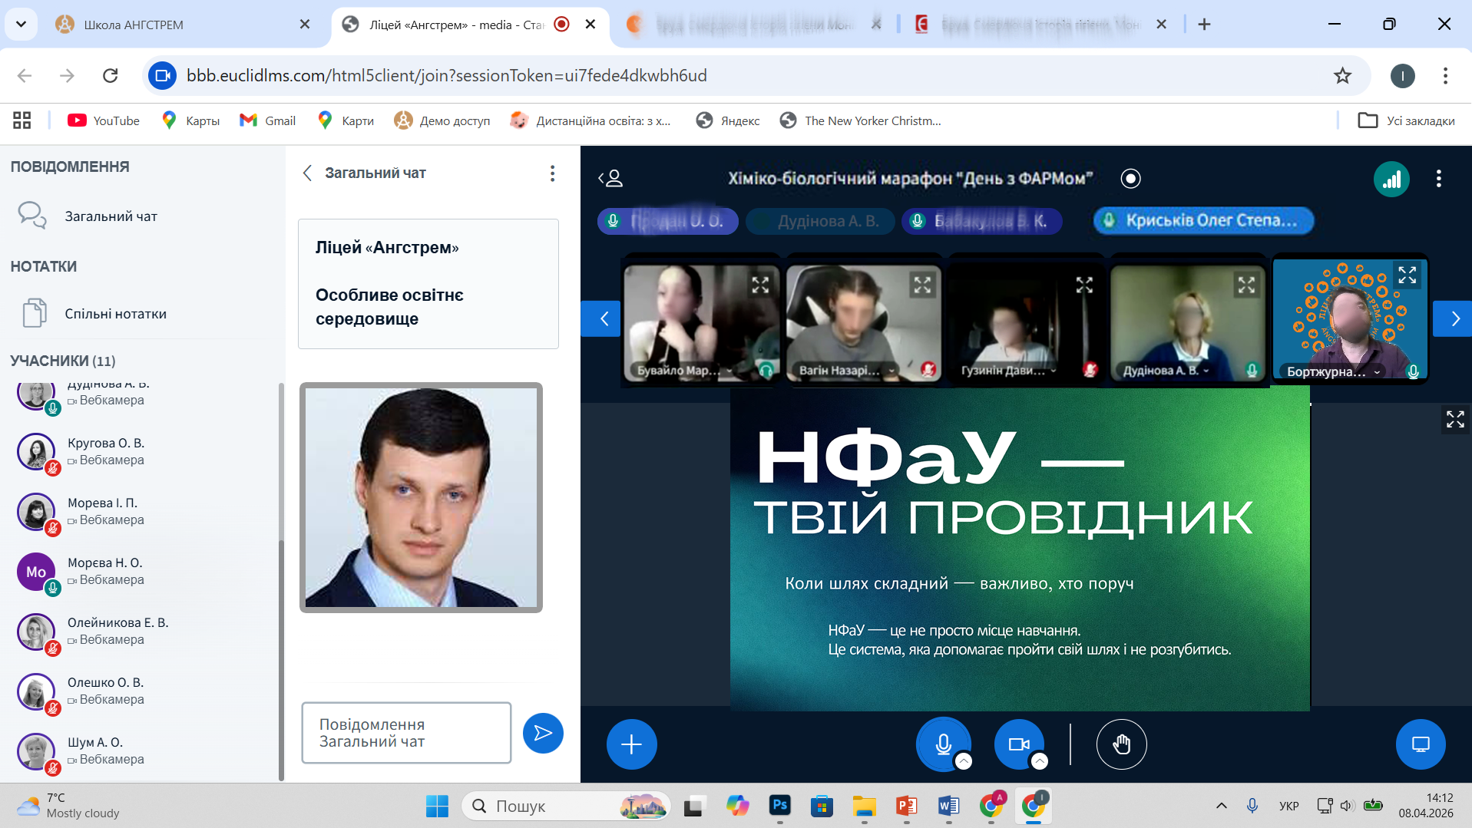
Task: Select Загальний чат in messages list
Action: coord(111,216)
